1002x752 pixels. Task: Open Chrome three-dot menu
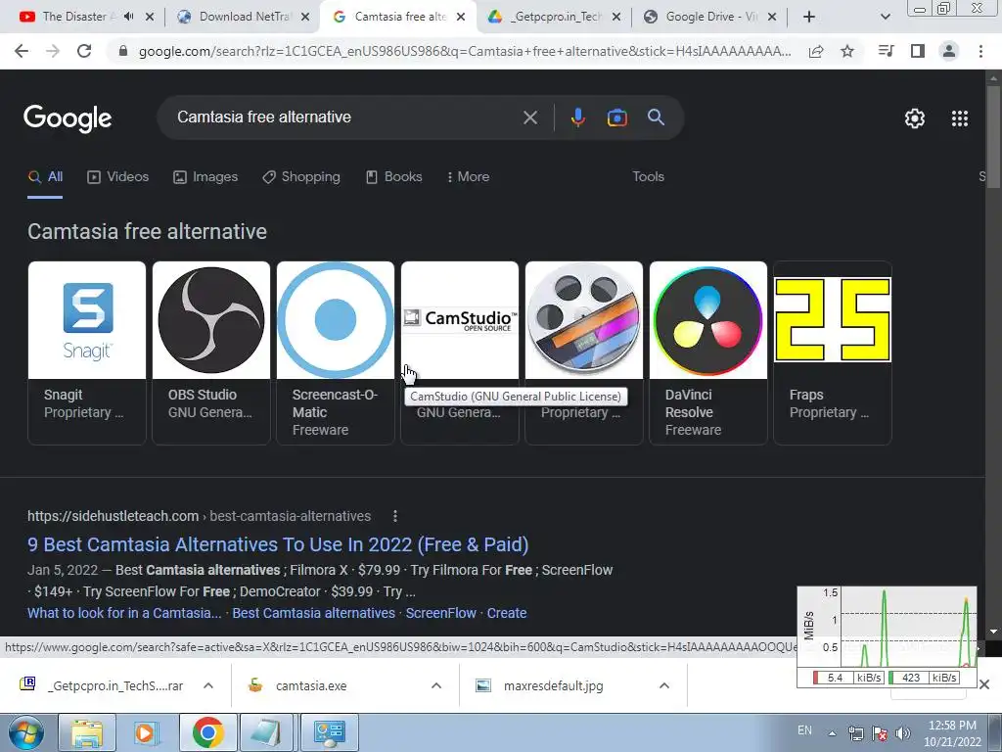(980, 51)
